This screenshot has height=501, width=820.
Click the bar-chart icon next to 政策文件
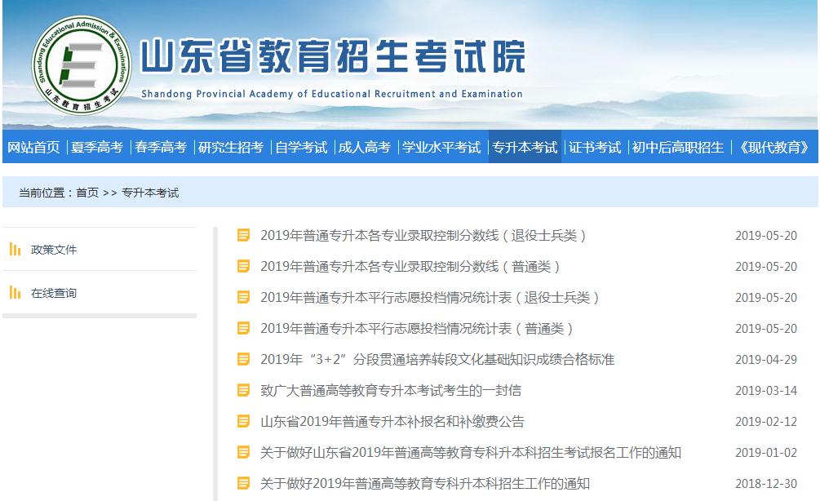pyautogui.click(x=16, y=249)
